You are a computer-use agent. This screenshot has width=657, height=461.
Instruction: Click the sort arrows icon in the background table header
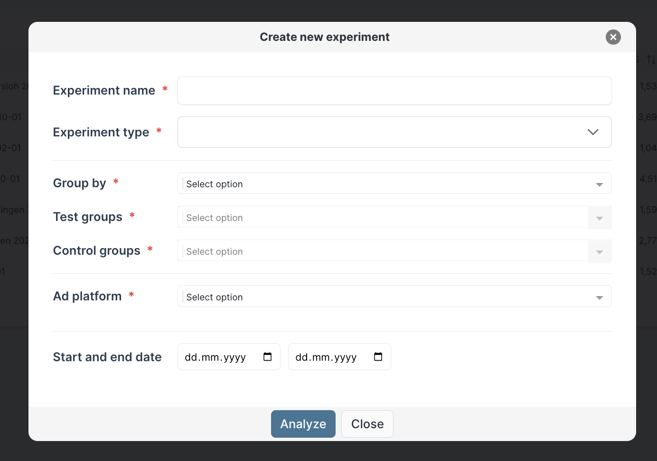coord(651,59)
